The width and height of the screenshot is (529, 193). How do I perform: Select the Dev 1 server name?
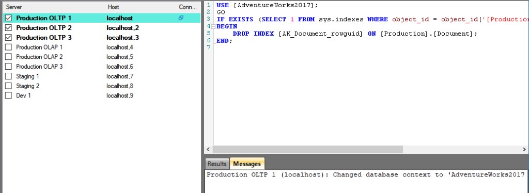[23, 95]
